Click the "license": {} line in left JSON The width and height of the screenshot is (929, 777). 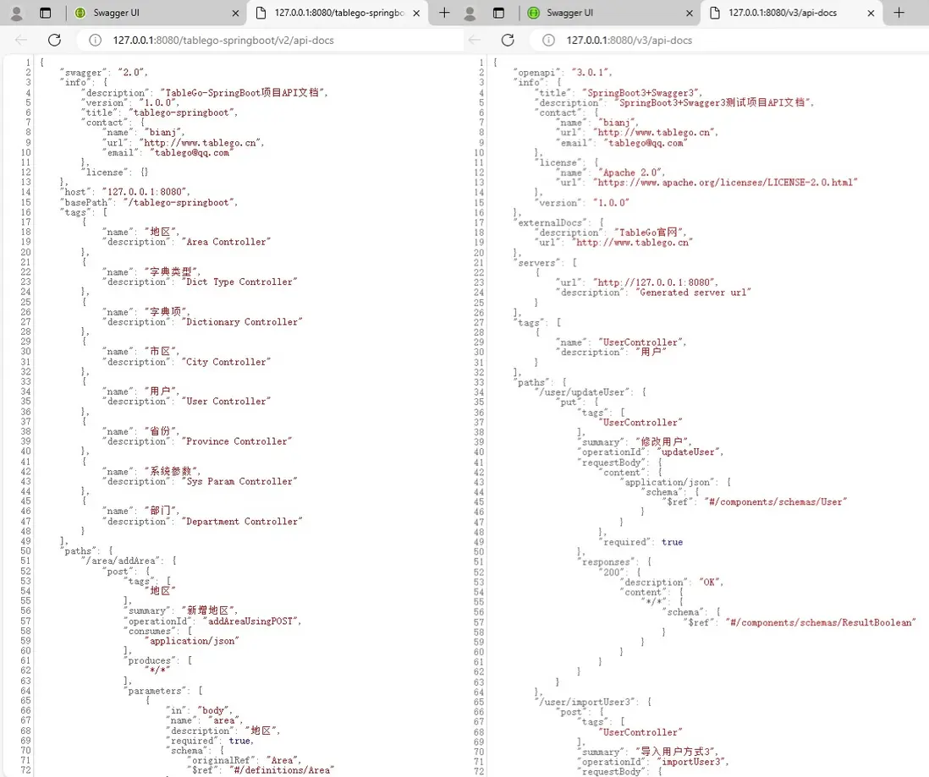click(x=115, y=172)
